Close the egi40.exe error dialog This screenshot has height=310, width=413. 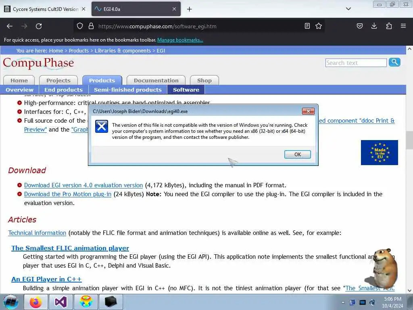click(x=308, y=111)
